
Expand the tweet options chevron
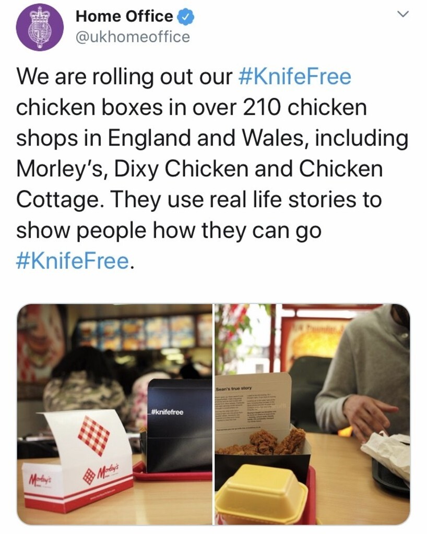click(x=403, y=14)
